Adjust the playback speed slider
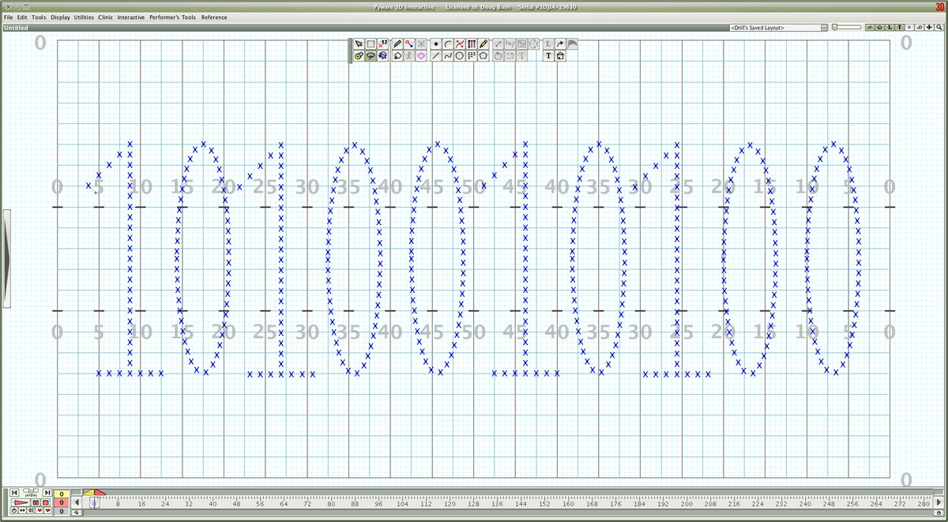 point(31,490)
